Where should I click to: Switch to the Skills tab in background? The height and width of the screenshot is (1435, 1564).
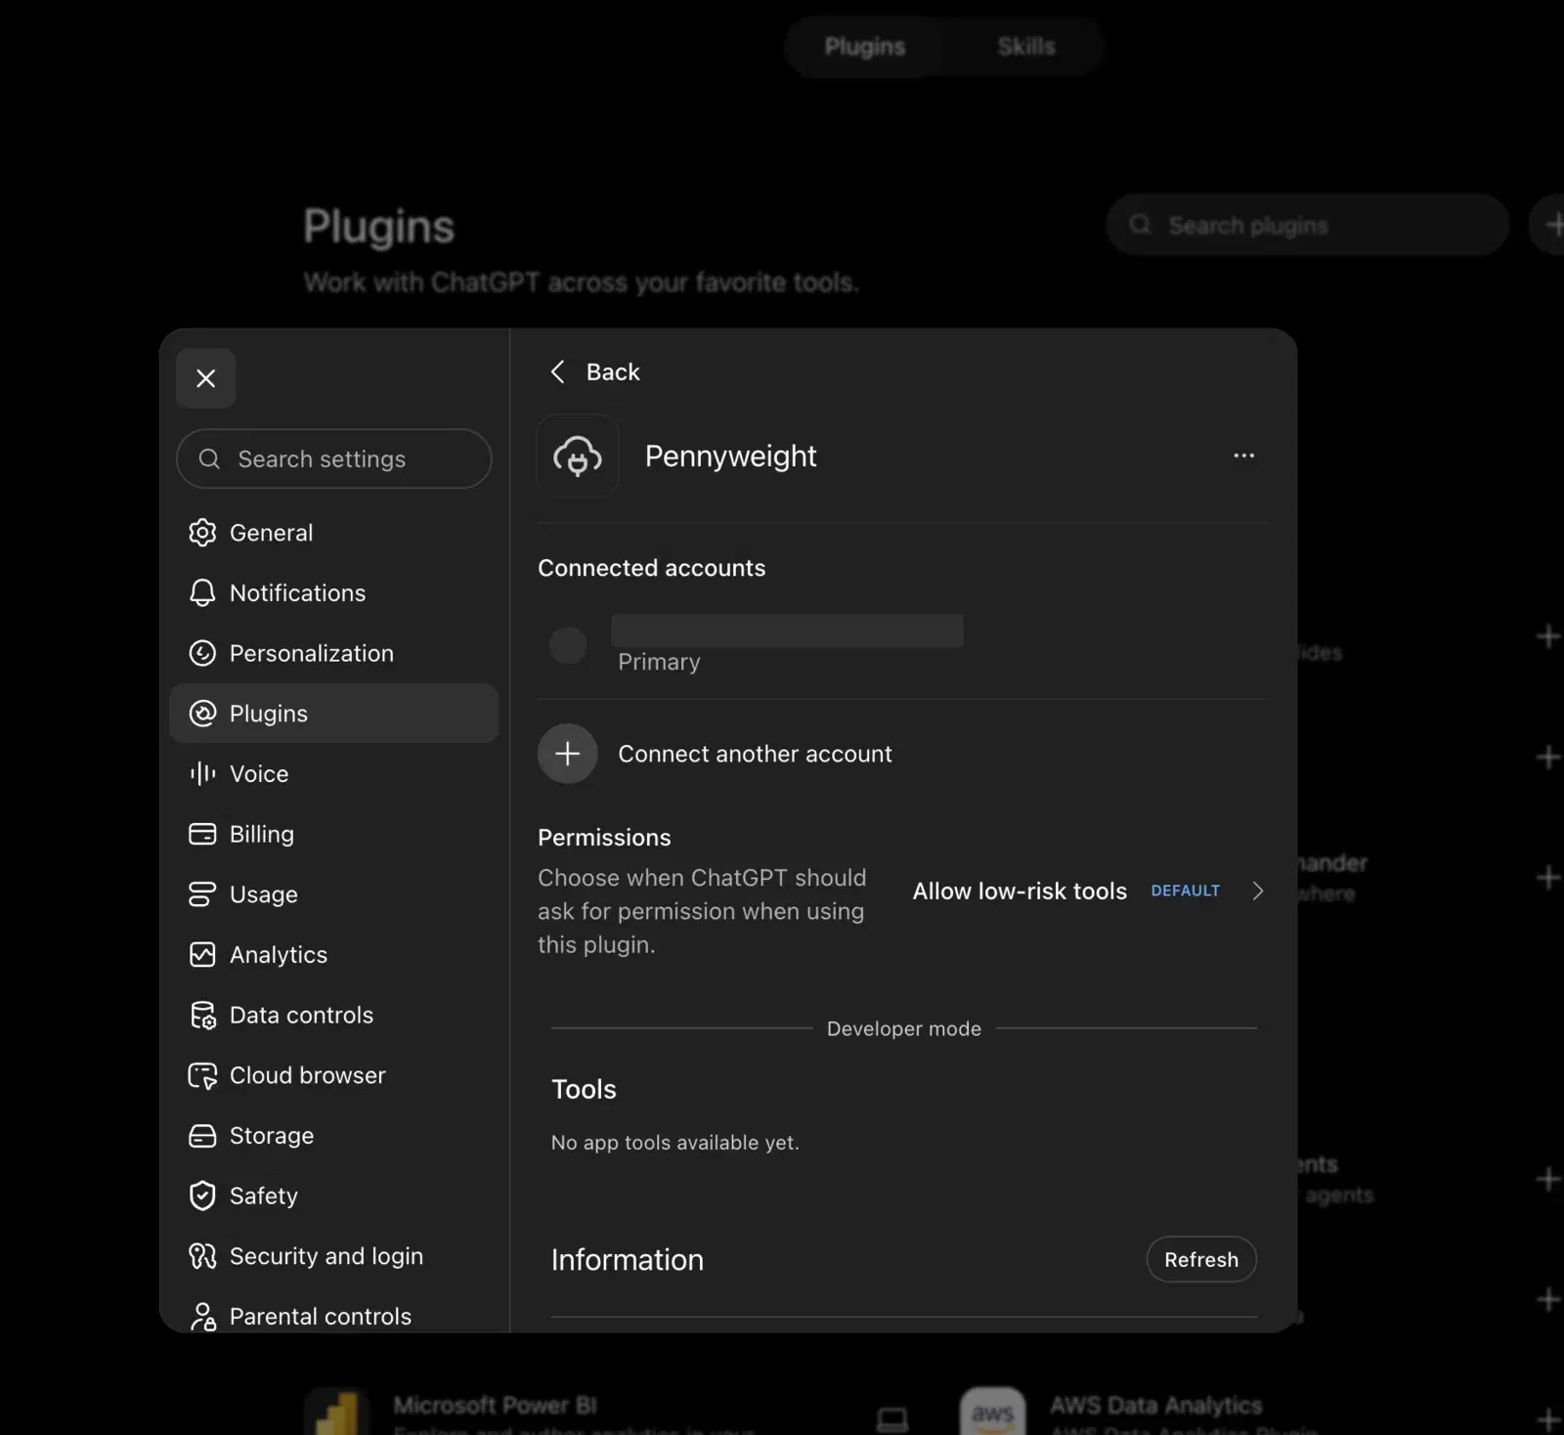1026,46
